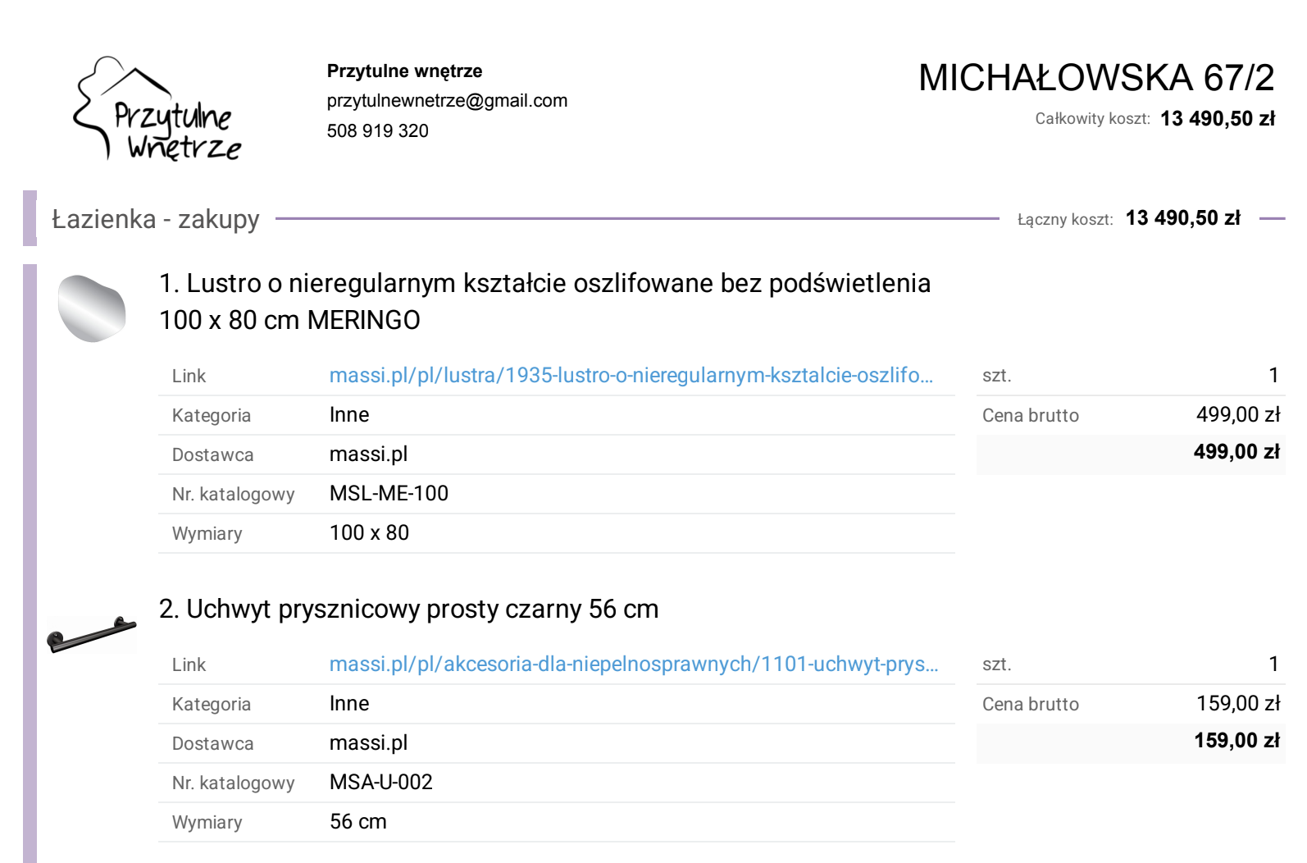Click the handle dimensions value 56 cm

click(x=357, y=822)
